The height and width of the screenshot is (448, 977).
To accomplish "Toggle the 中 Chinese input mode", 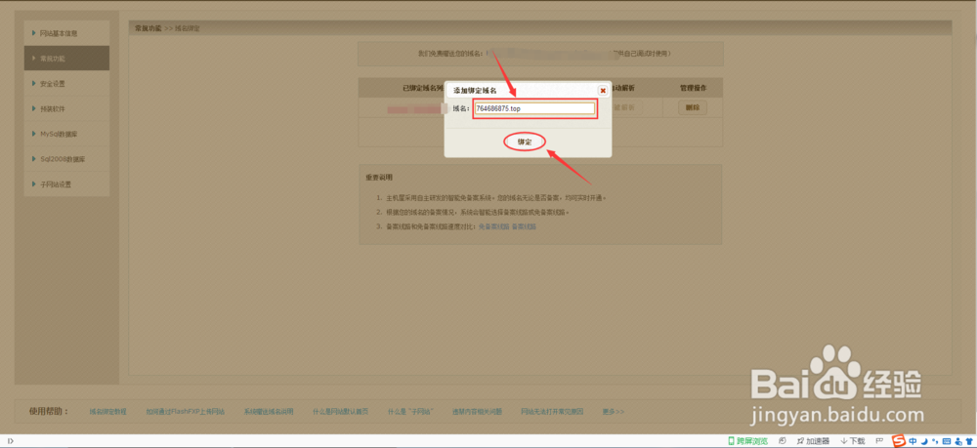I will click(913, 441).
